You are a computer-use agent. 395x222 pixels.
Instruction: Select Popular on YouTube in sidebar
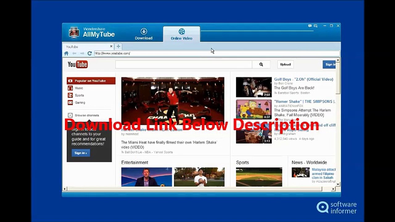91,81
